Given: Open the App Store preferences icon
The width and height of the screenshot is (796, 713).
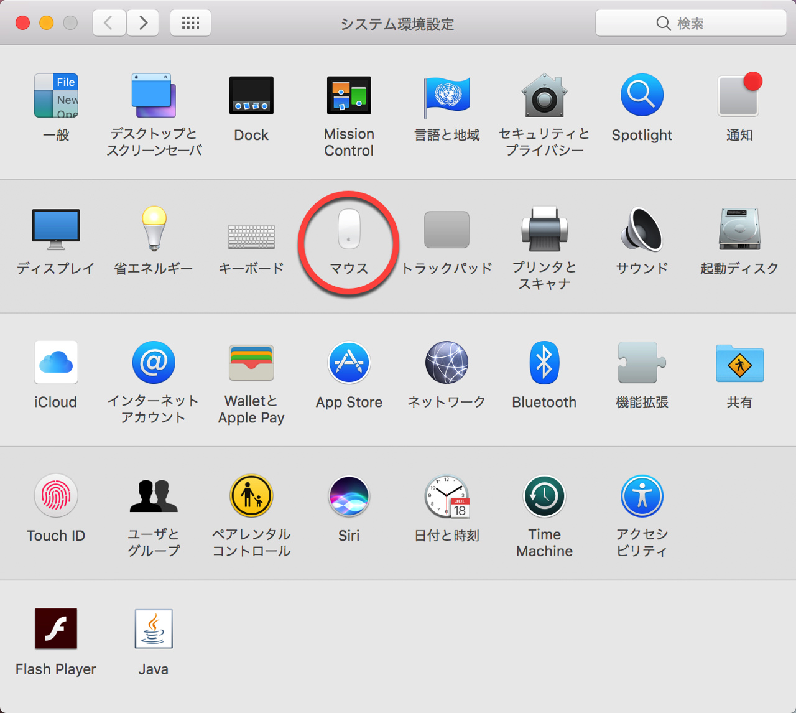Looking at the screenshot, I should [349, 362].
